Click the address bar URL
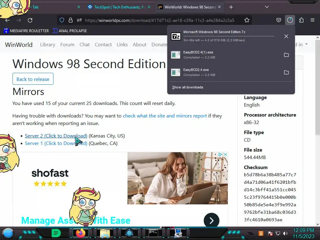 pyautogui.click(x=159, y=20)
